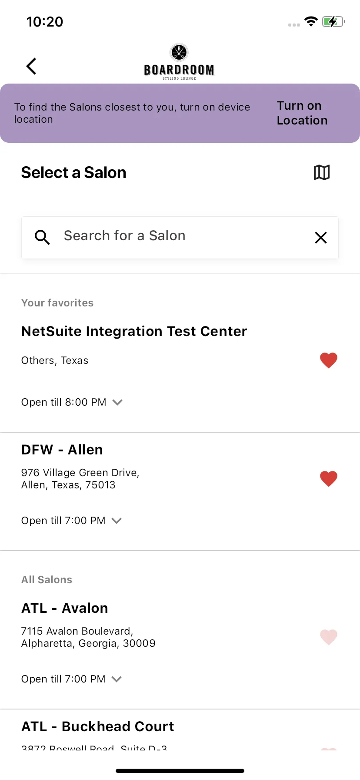Unfavorite DFW - Allen heart
This screenshot has height=780, width=360.
329,479
